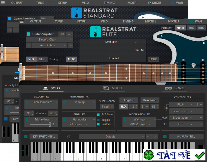This screenshot has height=162, width=207.
Task: Click the green TẢI VỀ download banner
Action: 174,155
